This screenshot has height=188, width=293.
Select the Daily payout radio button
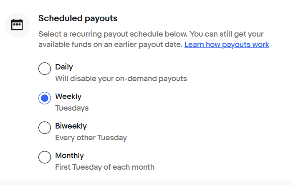45,69
